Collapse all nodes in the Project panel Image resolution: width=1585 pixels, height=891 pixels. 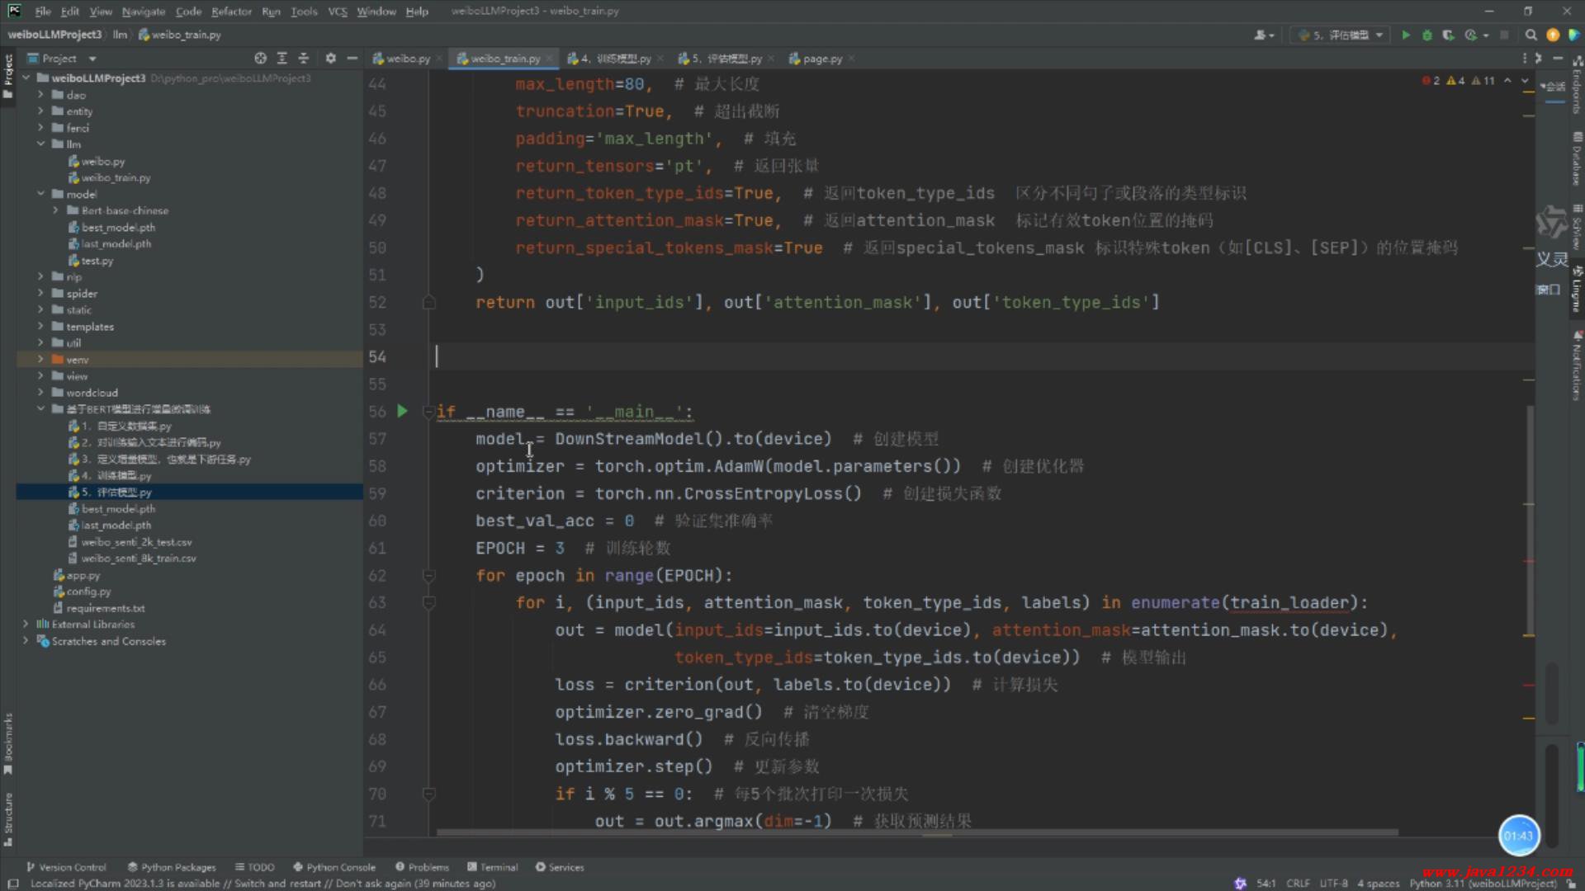pyautogui.click(x=304, y=59)
